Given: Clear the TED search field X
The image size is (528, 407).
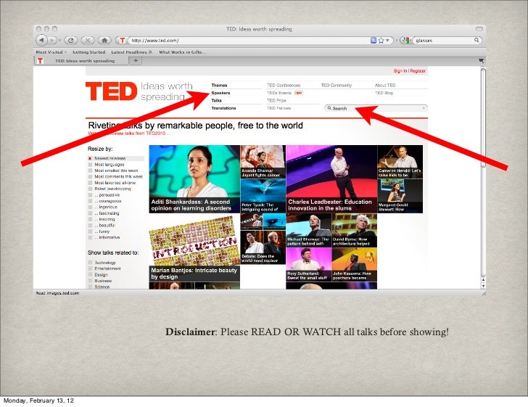Looking at the screenshot, I should (x=424, y=108).
